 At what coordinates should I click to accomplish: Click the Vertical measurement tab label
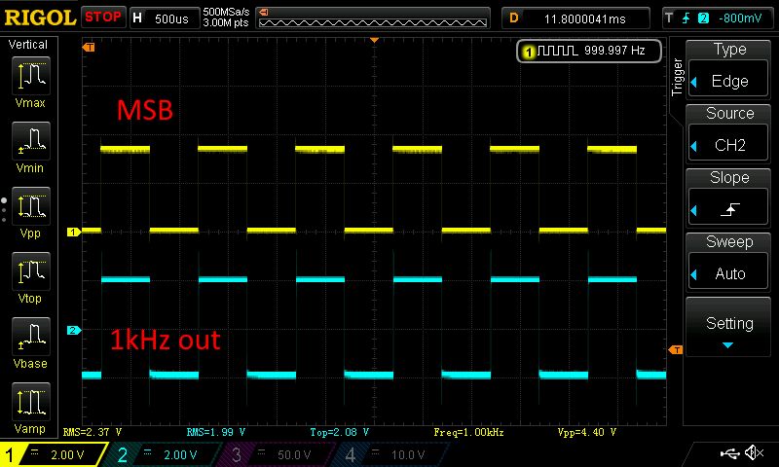[x=28, y=45]
